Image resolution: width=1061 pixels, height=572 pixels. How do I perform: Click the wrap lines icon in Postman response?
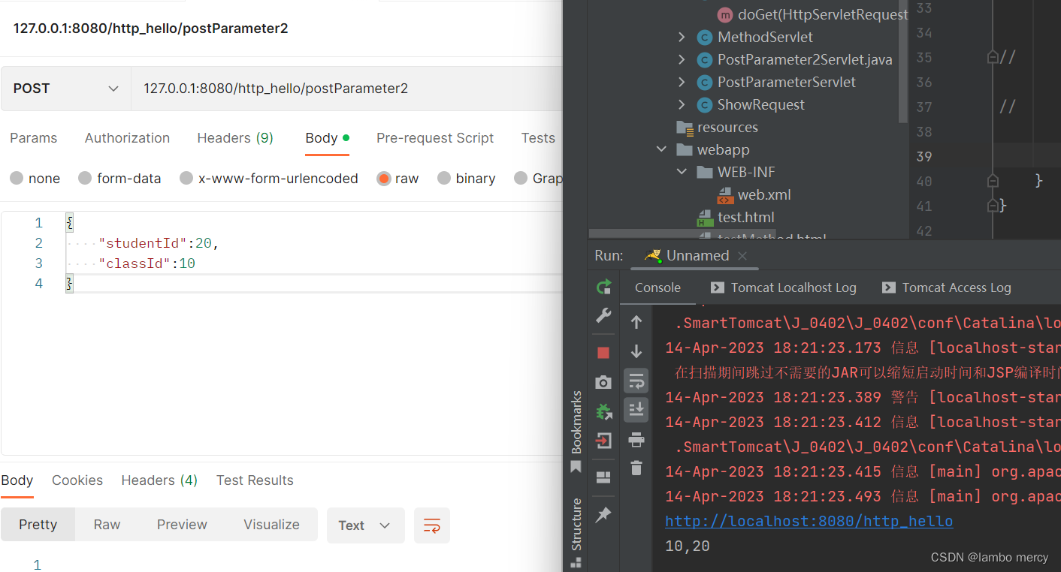click(x=432, y=525)
